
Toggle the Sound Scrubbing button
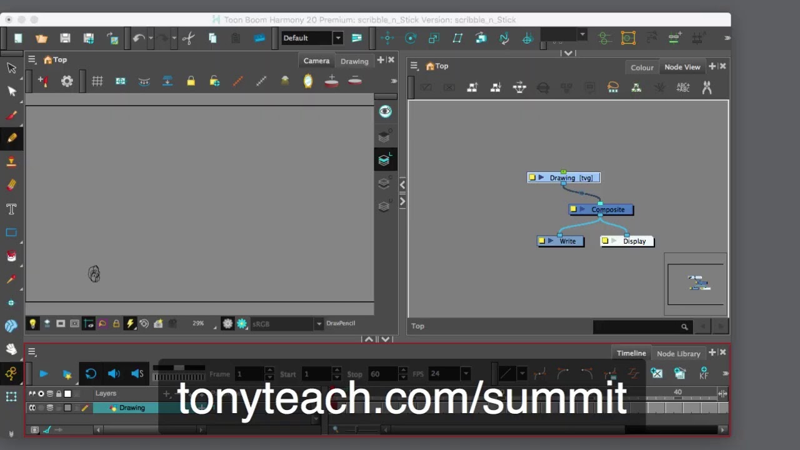137,374
